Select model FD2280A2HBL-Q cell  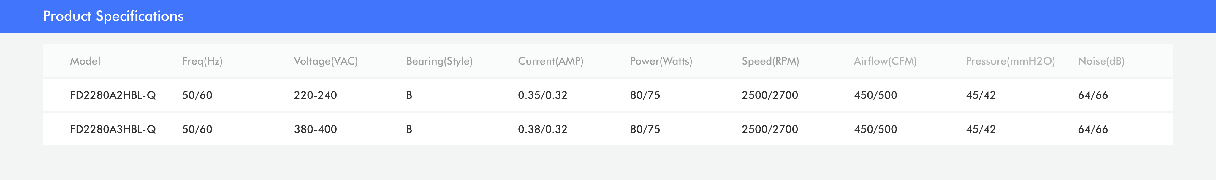pos(113,95)
